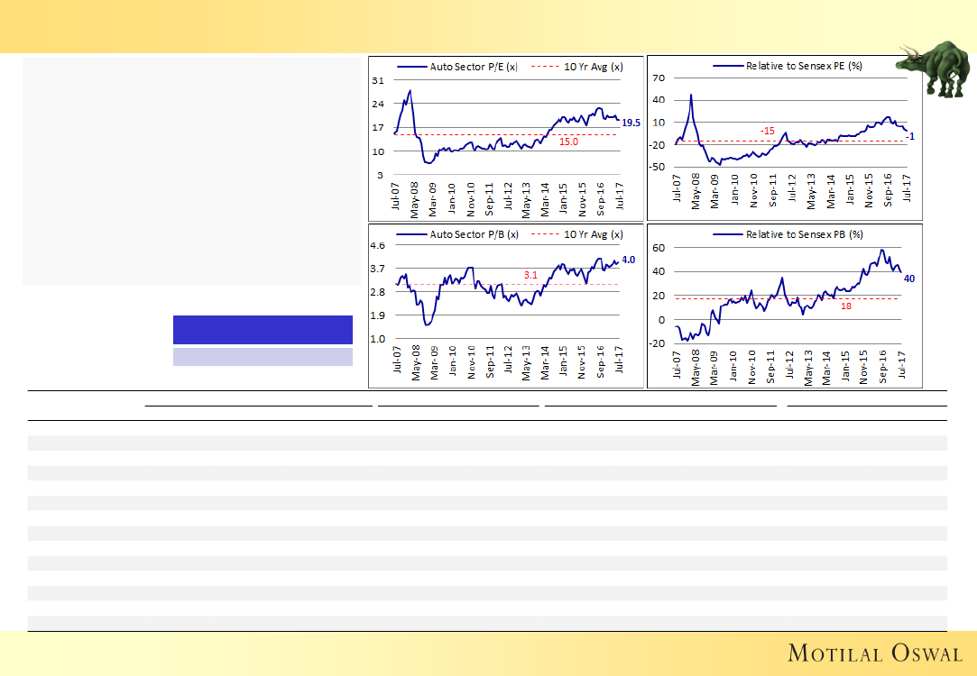Click the red 18 average label
The image size is (977, 676).
(845, 306)
